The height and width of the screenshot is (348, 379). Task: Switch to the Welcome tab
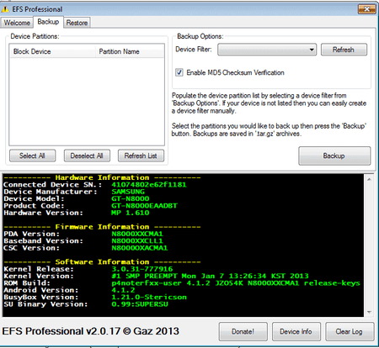17,23
